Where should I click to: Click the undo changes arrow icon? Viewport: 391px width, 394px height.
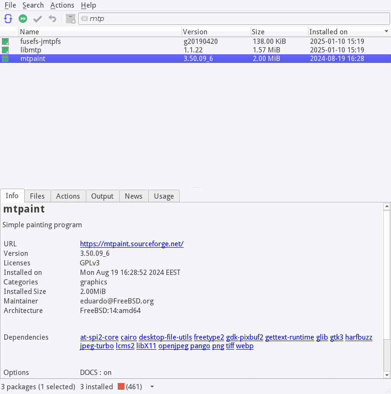52,19
